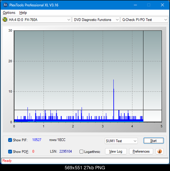170x171 pixels.
Task: Click the PlexTools XL title bar icon
Action: click(5, 5)
